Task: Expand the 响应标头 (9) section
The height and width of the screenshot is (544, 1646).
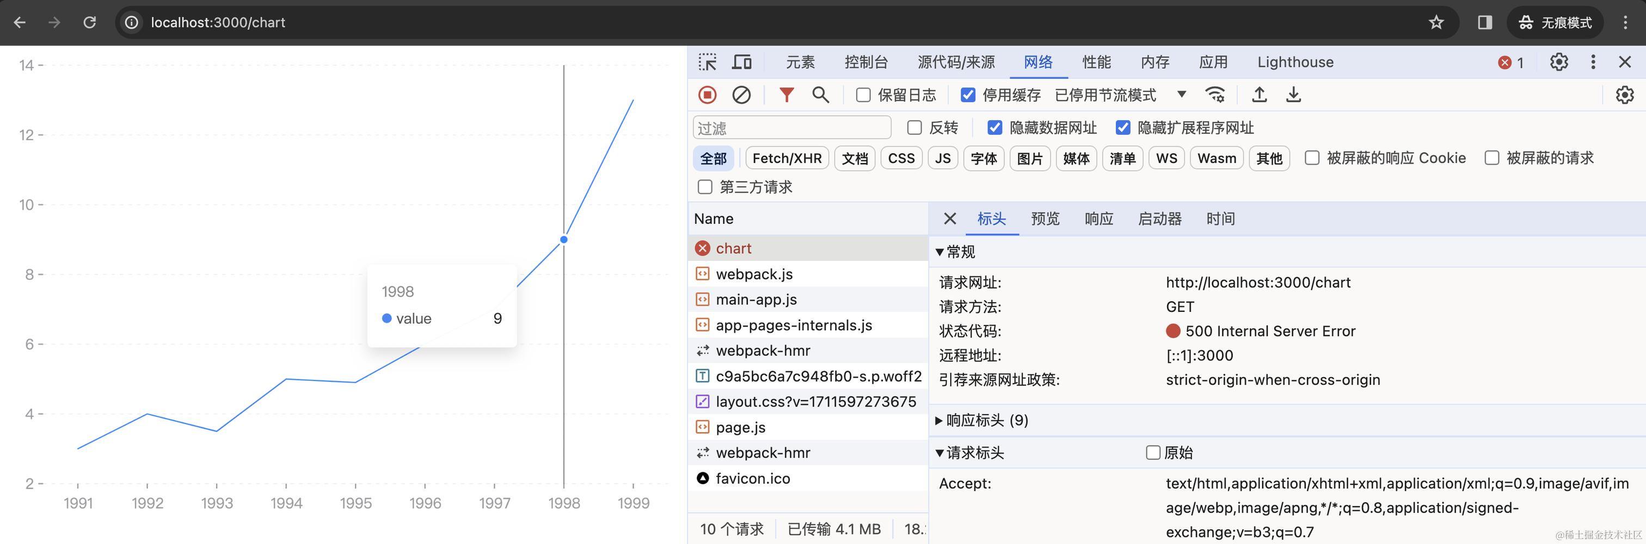Action: point(982,420)
